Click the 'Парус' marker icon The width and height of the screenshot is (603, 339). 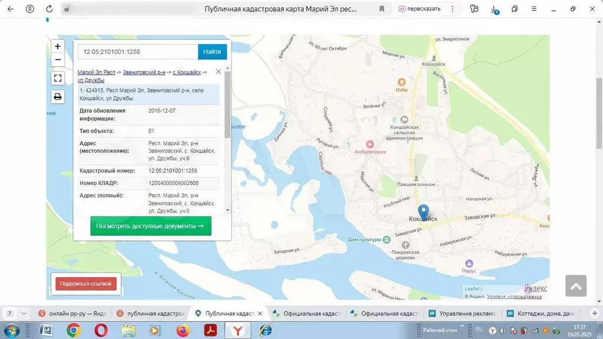(x=469, y=264)
